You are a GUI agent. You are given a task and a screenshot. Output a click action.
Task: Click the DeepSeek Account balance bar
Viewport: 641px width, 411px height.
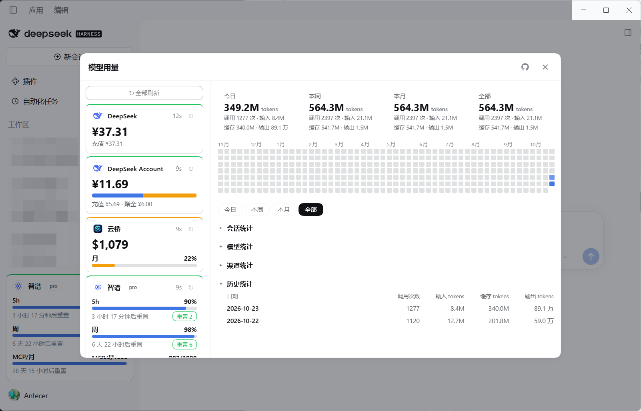pyautogui.click(x=144, y=196)
